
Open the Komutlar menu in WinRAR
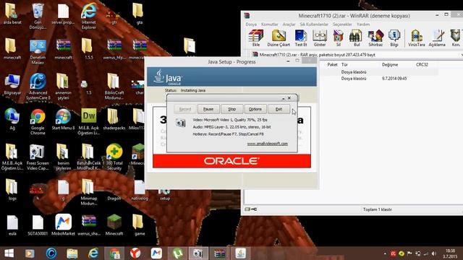[x=270, y=24]
